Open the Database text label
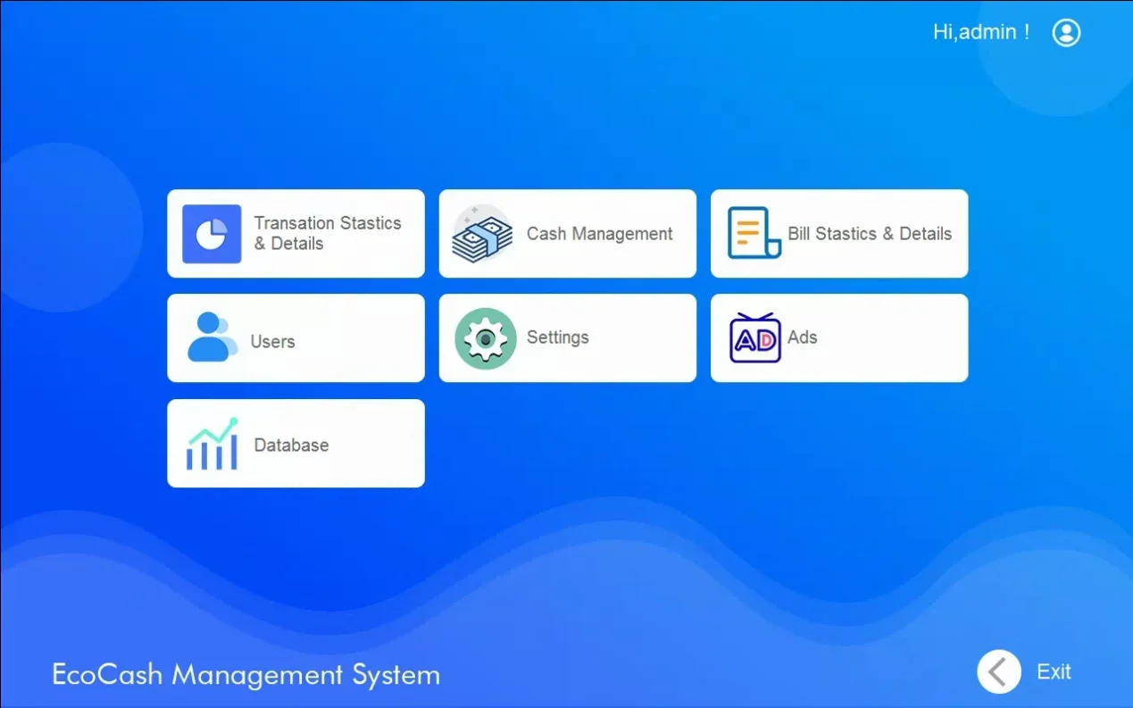 291,445
